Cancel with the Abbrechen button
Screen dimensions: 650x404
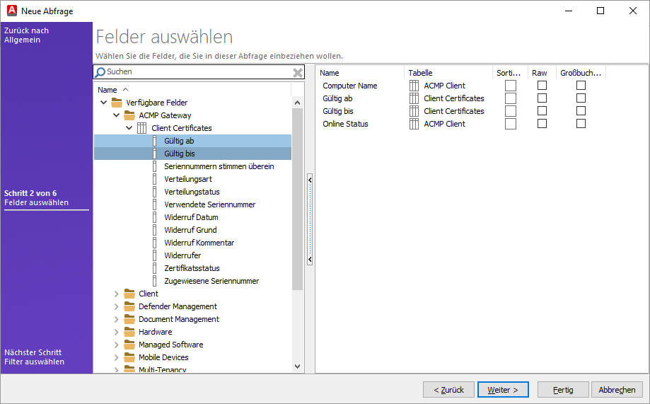[x=617, y=390]
